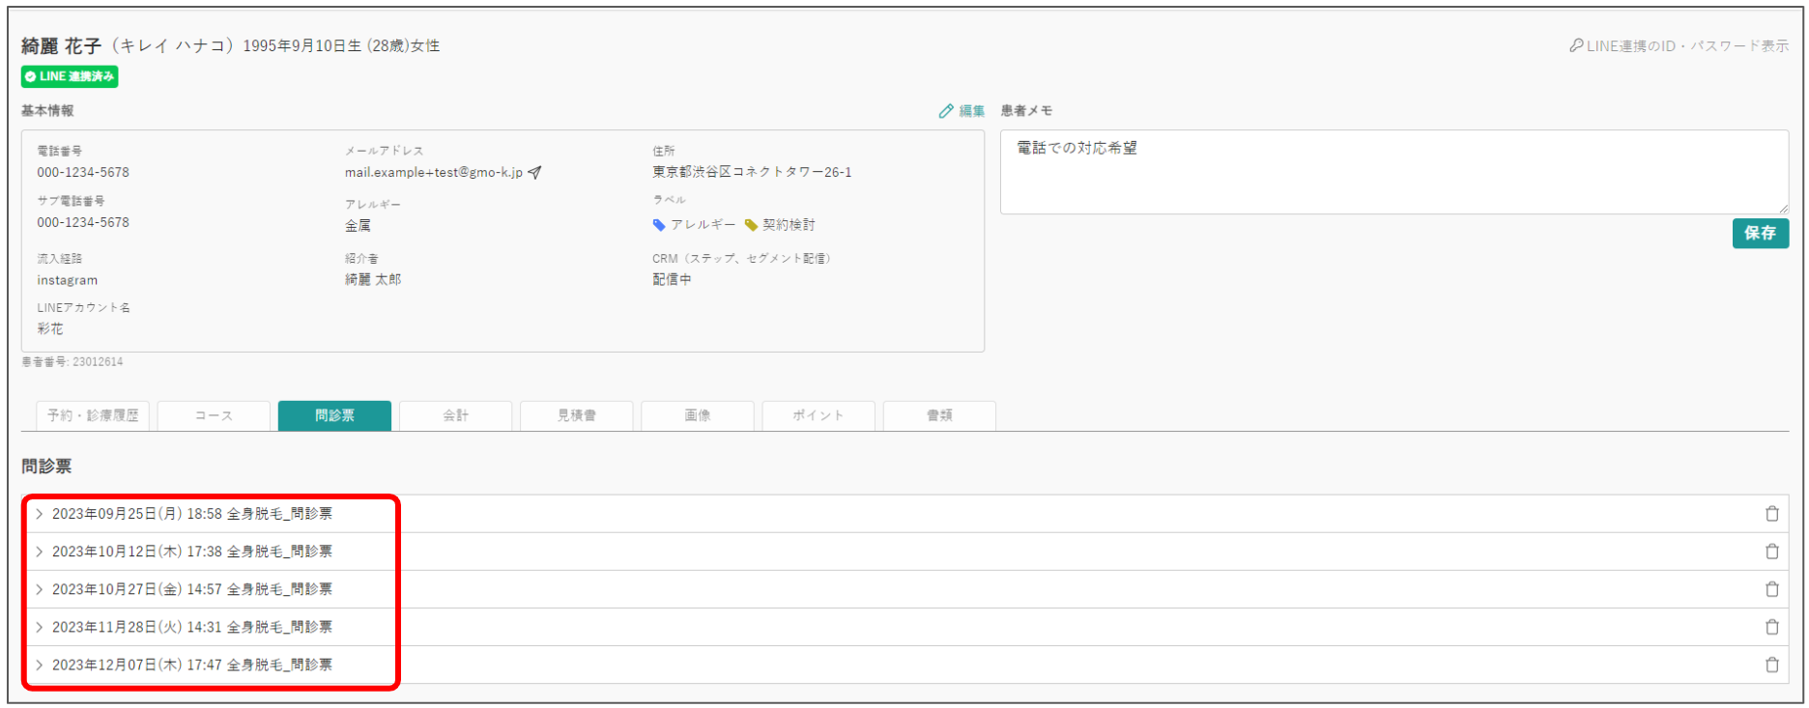The height and width of the screenshot is (708, 1809).
Task: Click the send icon beside email address
Action: point(534,172)
